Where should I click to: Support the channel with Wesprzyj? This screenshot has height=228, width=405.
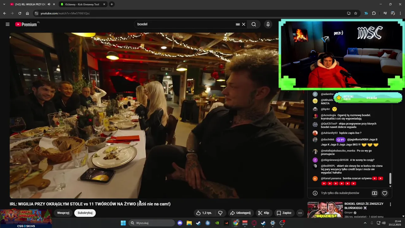pyautogui.click(x=63, y=213)
